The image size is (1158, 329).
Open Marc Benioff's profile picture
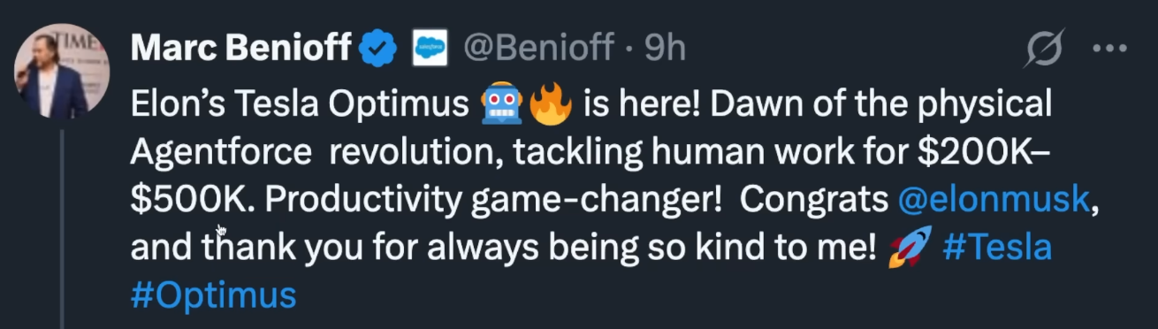(x=62, y=71)
